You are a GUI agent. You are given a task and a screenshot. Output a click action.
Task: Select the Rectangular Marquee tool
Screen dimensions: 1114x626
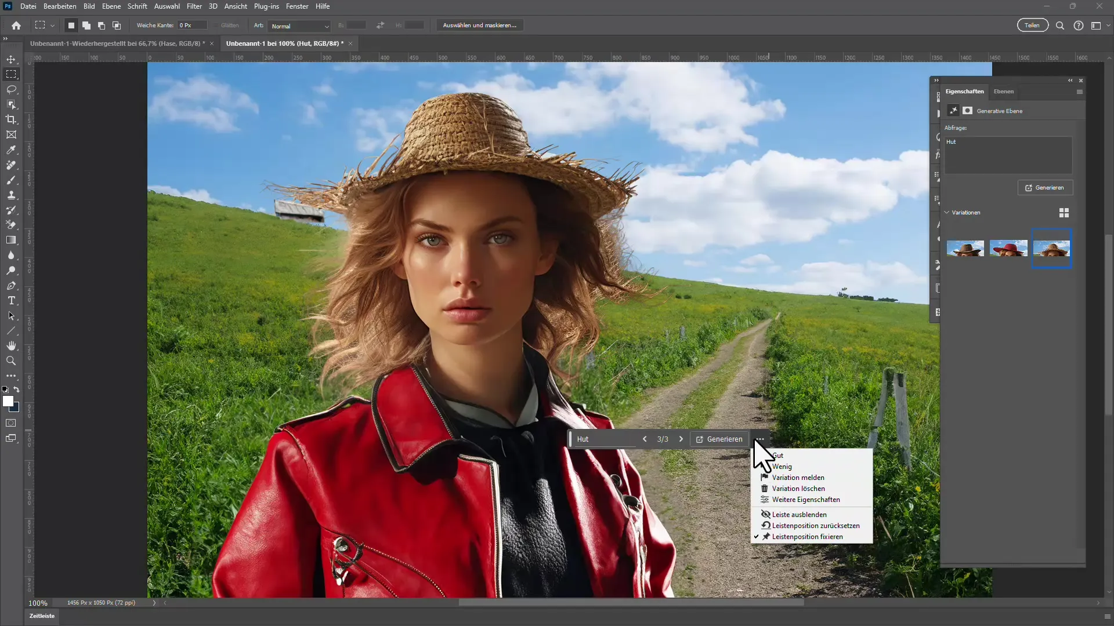[x=11, y=74]
